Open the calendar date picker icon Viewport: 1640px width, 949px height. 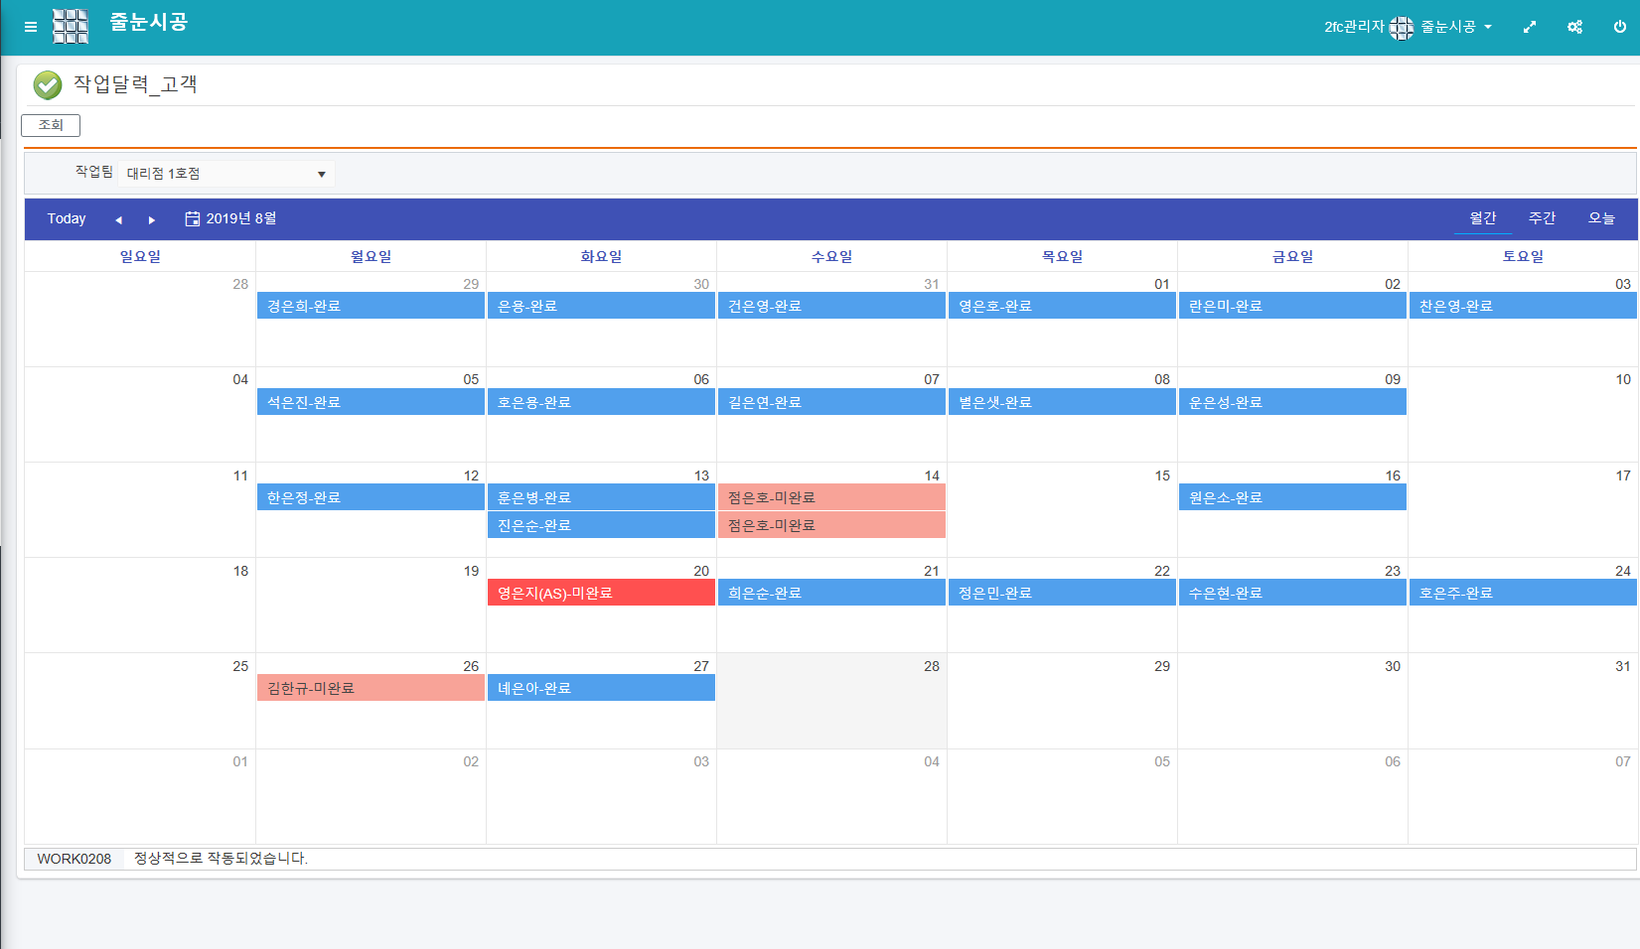[x=193, y=218]
